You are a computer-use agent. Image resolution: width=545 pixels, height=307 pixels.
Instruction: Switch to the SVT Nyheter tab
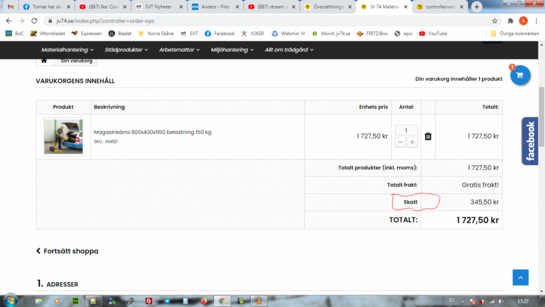pyautogui.click(x=156, y=7)
